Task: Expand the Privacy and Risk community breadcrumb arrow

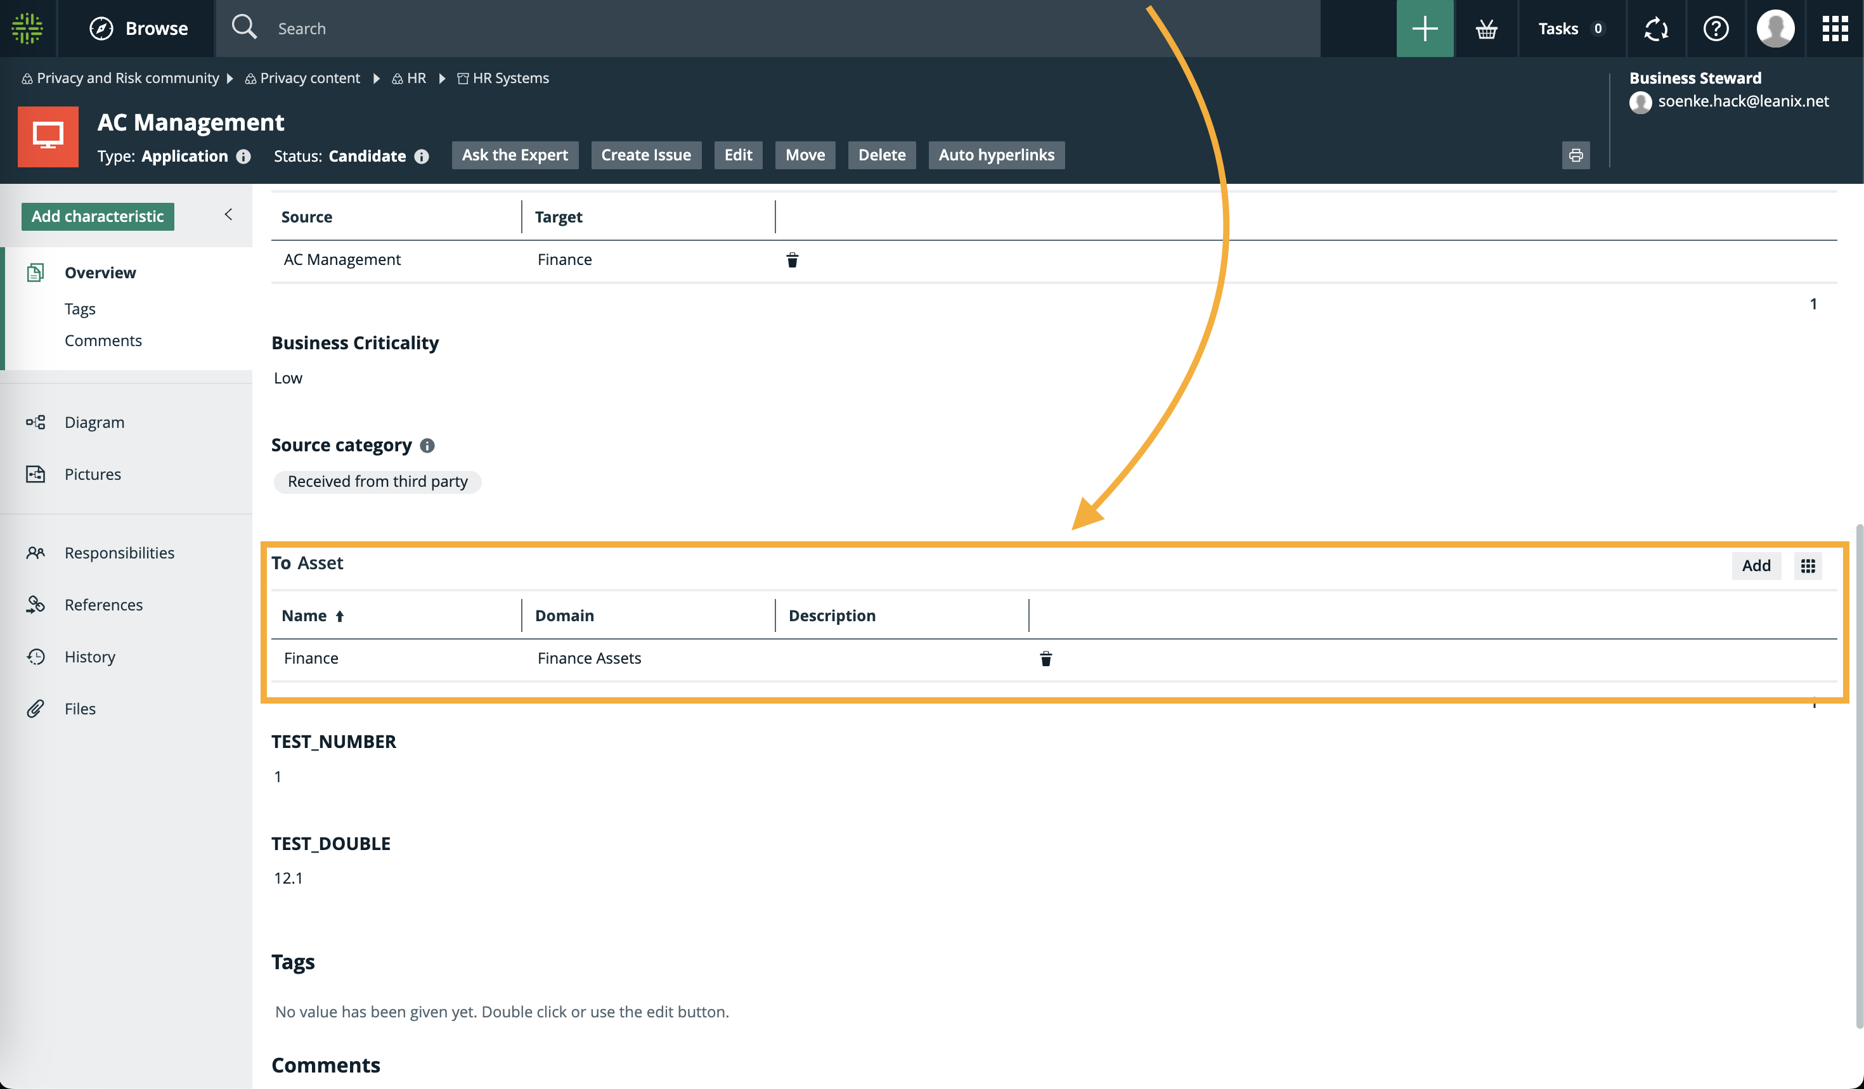Action: (x=230, y=79)
